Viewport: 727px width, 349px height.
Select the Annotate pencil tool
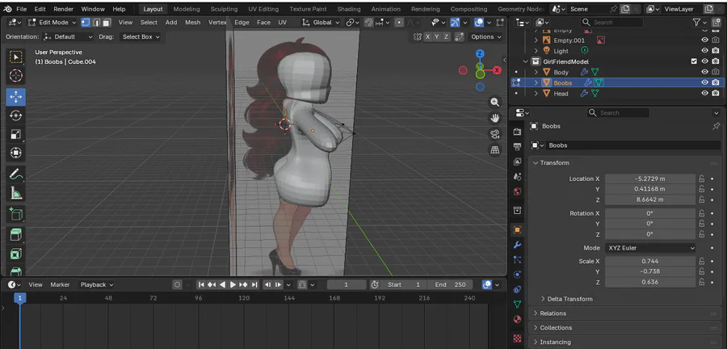point(15,174)
